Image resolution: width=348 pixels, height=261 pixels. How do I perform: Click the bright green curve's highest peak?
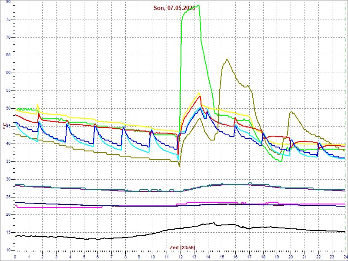pos(198,6)
